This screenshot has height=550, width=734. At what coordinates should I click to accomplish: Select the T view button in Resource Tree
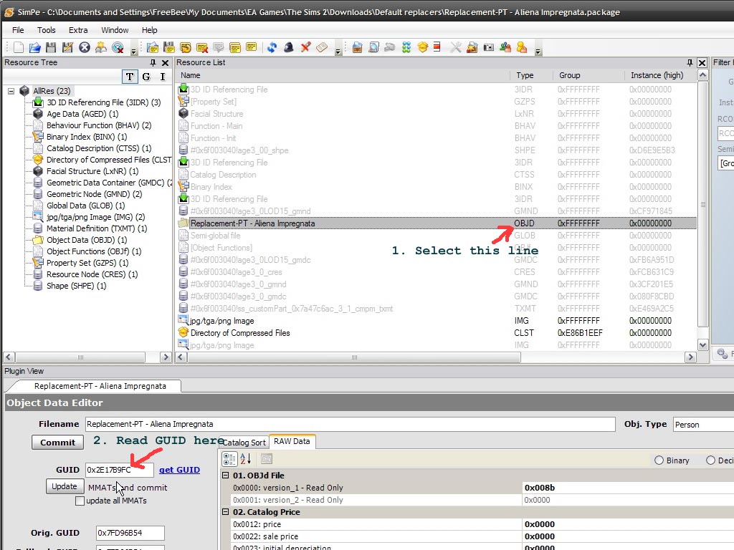click(x=130, y=77)
